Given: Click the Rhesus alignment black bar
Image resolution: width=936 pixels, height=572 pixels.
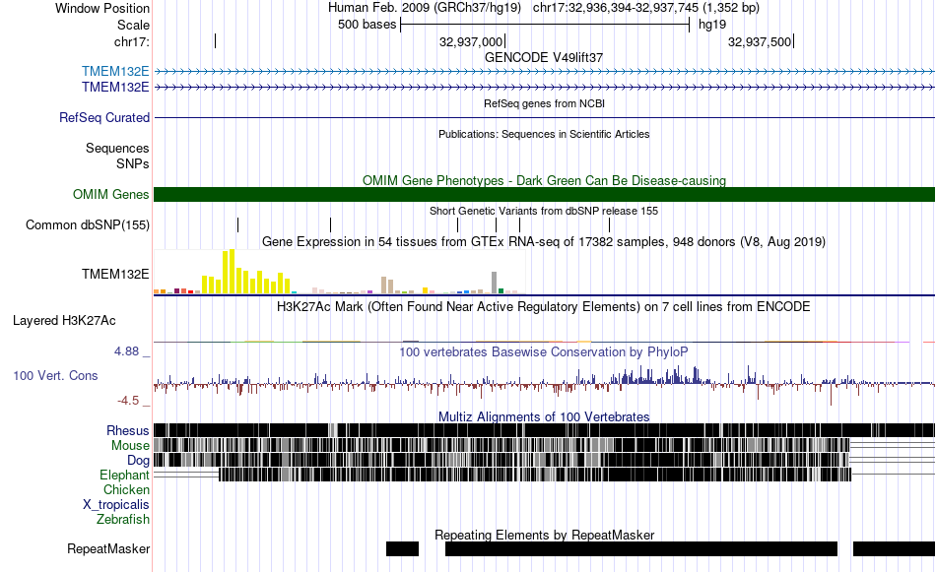Looking at the screenshot, I should pyautogui.click(x=544, y=430).
